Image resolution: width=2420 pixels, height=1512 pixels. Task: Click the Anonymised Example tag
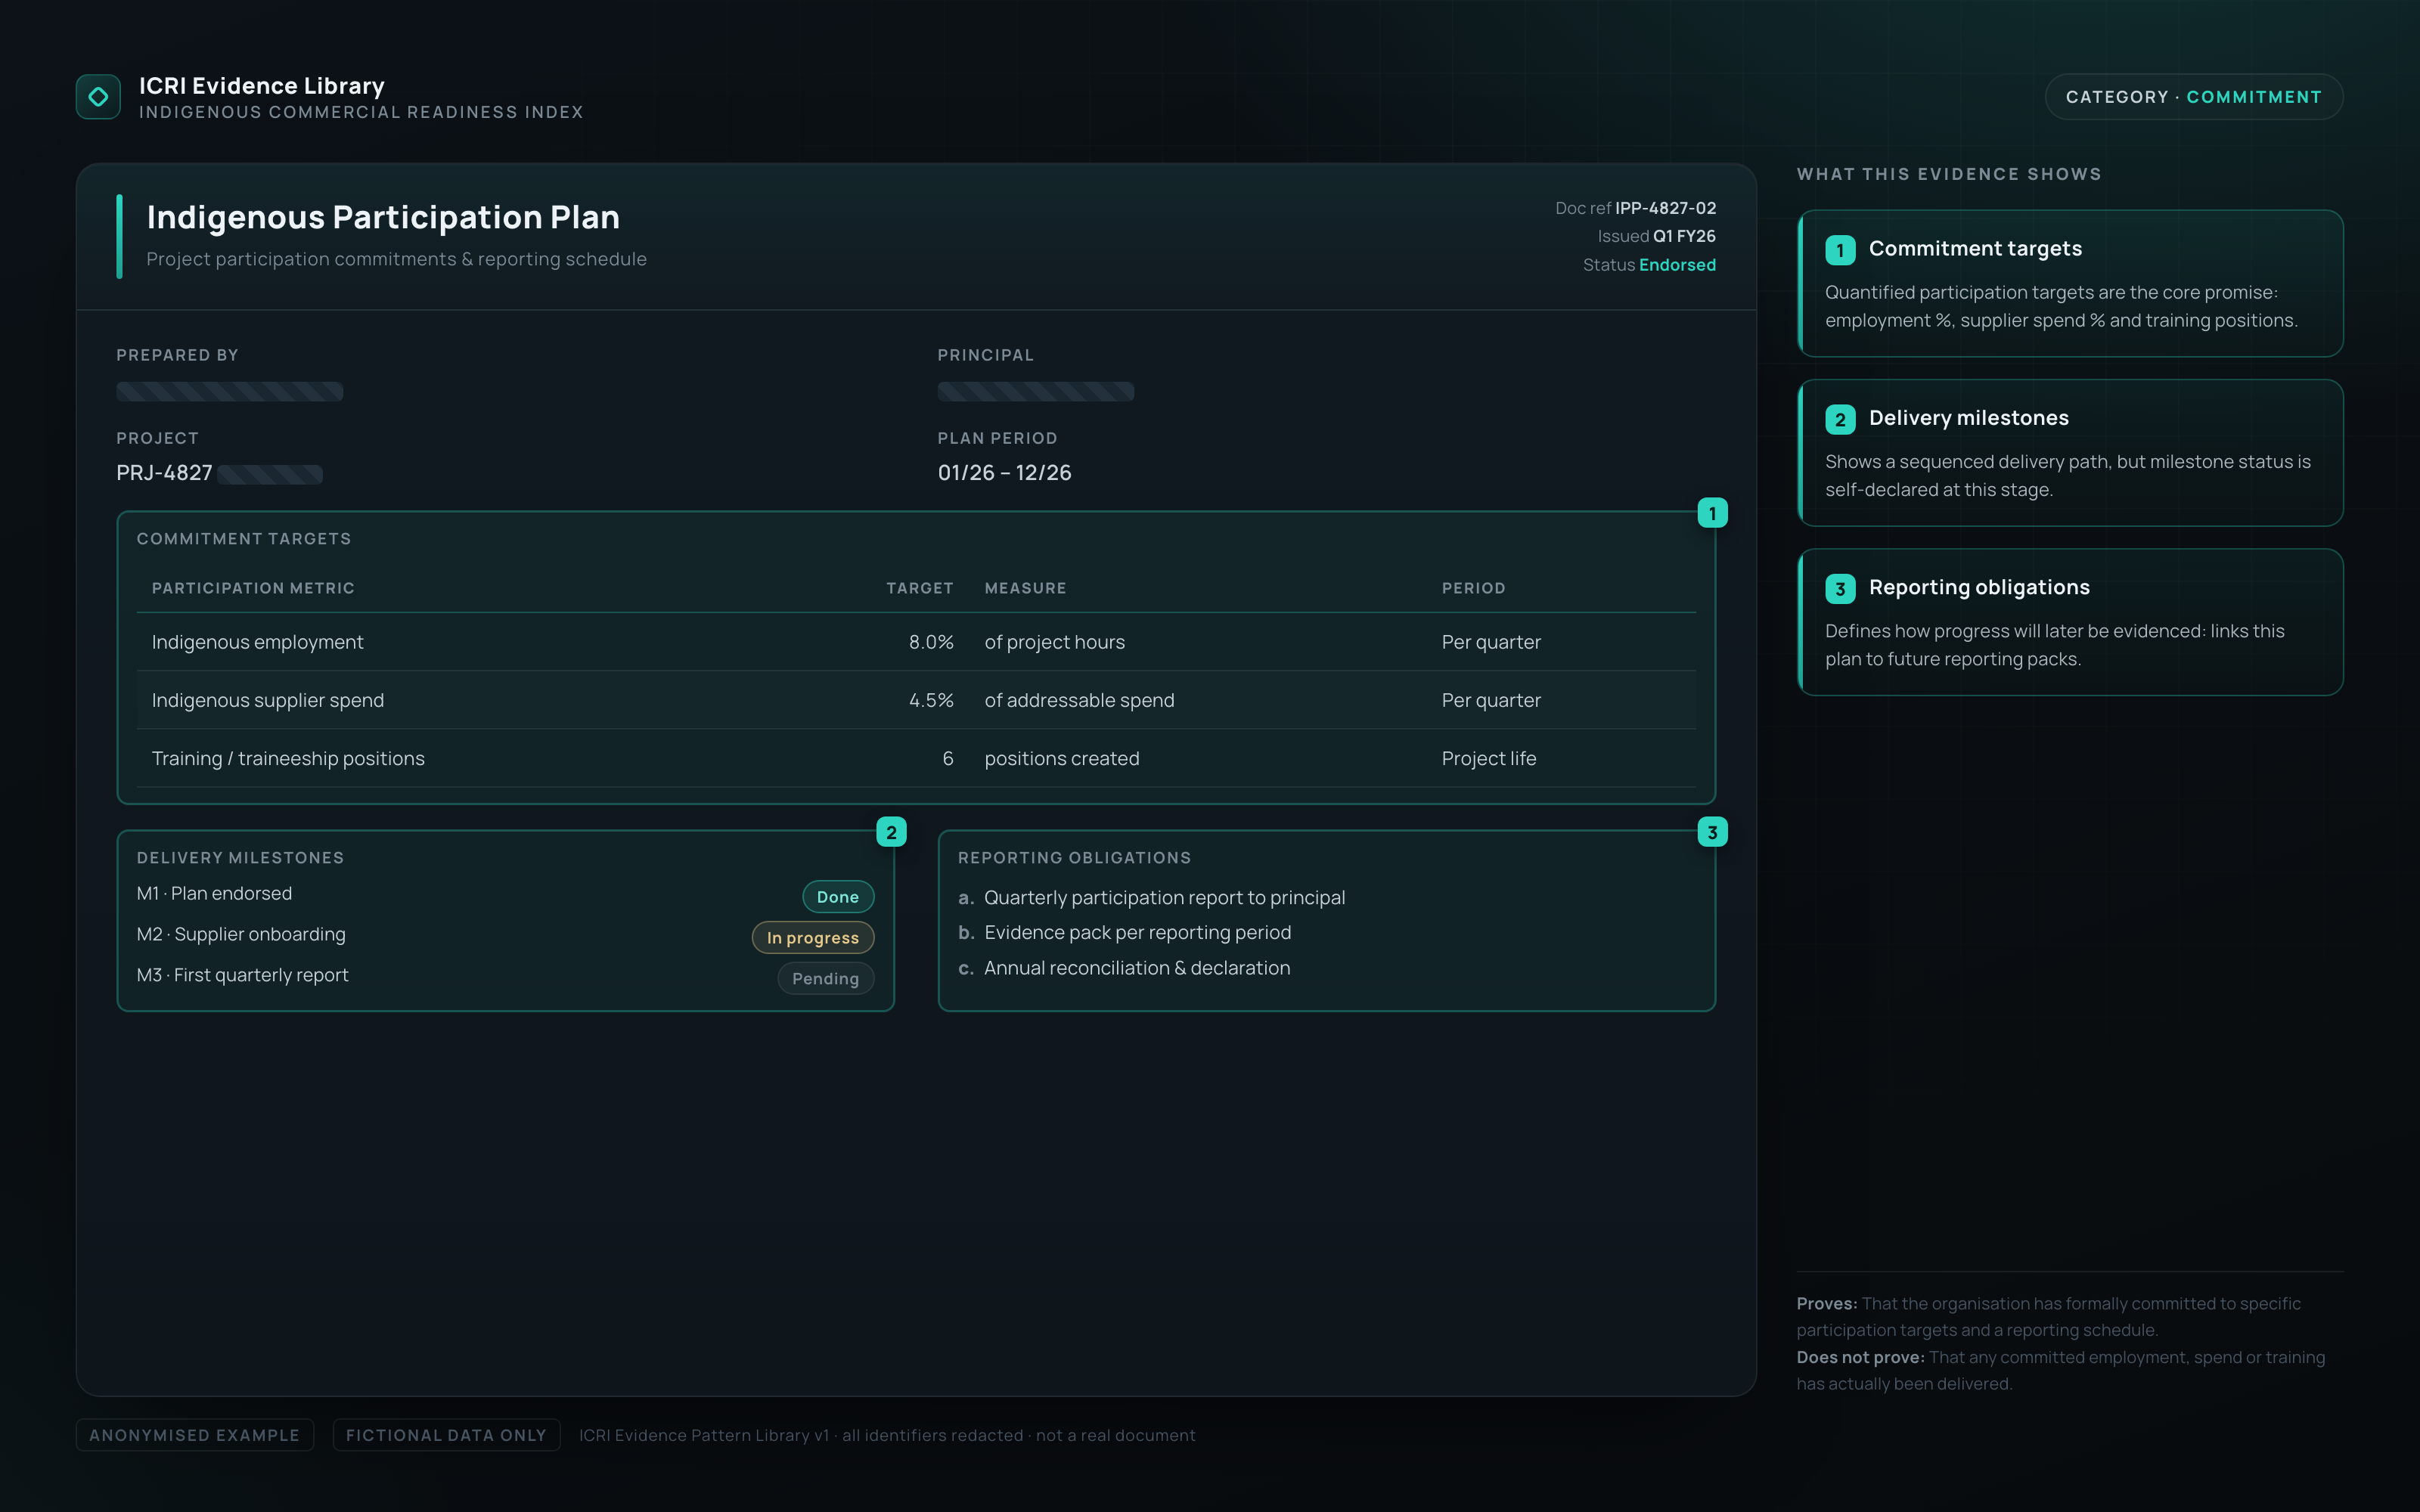[x=195, y=1435]
